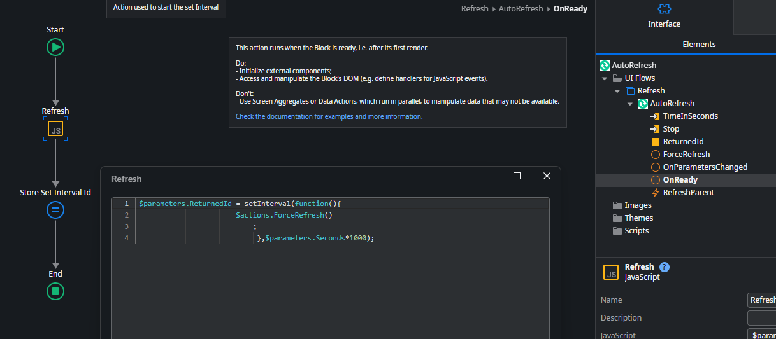Image resolution: width=776 pixels, height=339 pixels.
Task: Click the $parameters.Seconds*1000 code line
Action: 315,238
